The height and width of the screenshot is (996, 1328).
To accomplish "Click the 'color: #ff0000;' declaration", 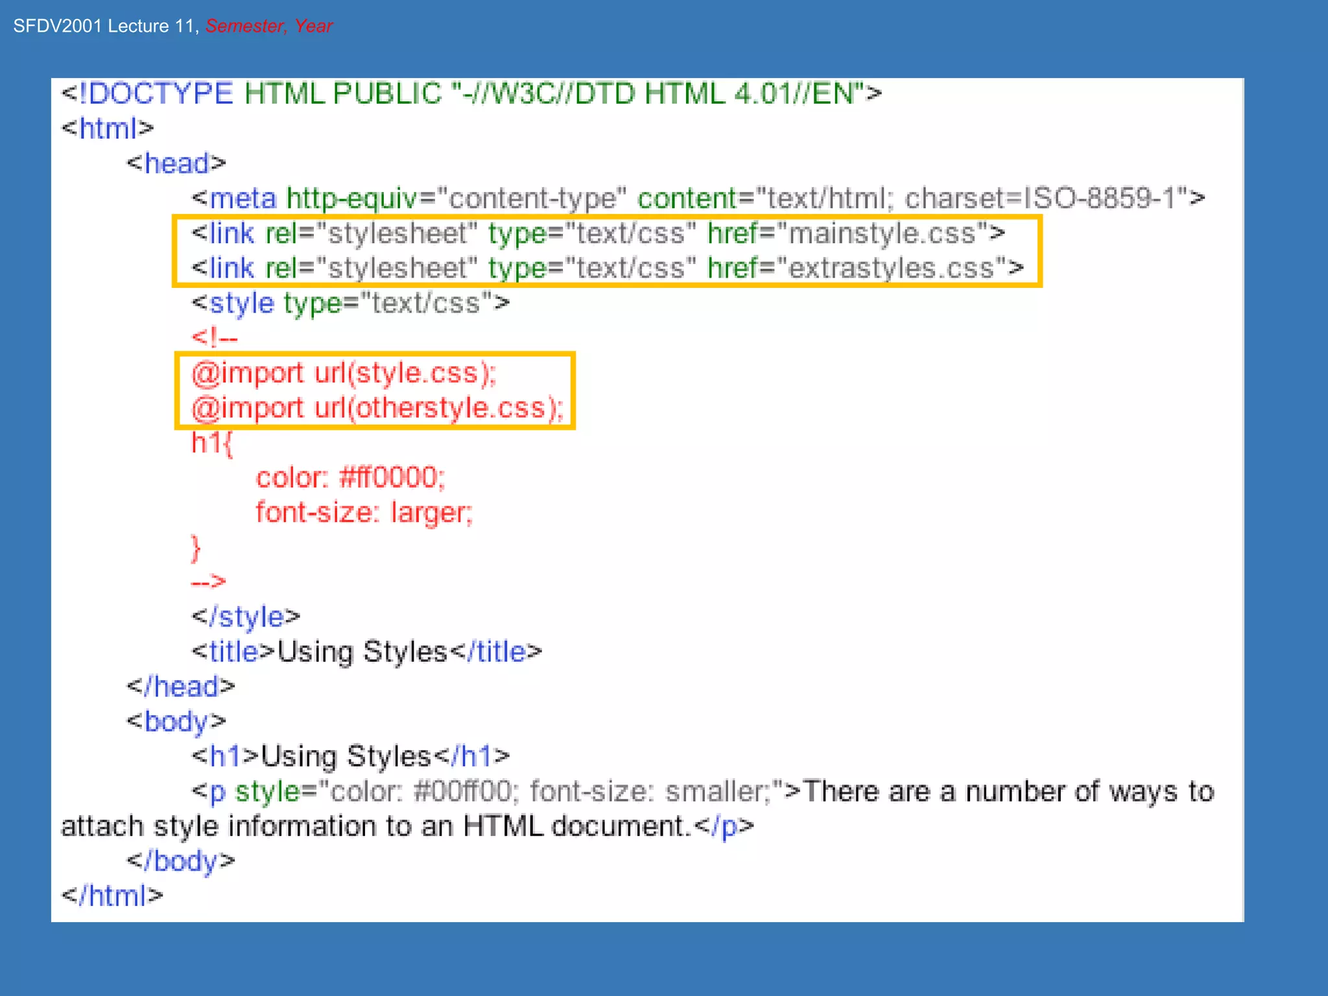I will click(x=350, y=478).
